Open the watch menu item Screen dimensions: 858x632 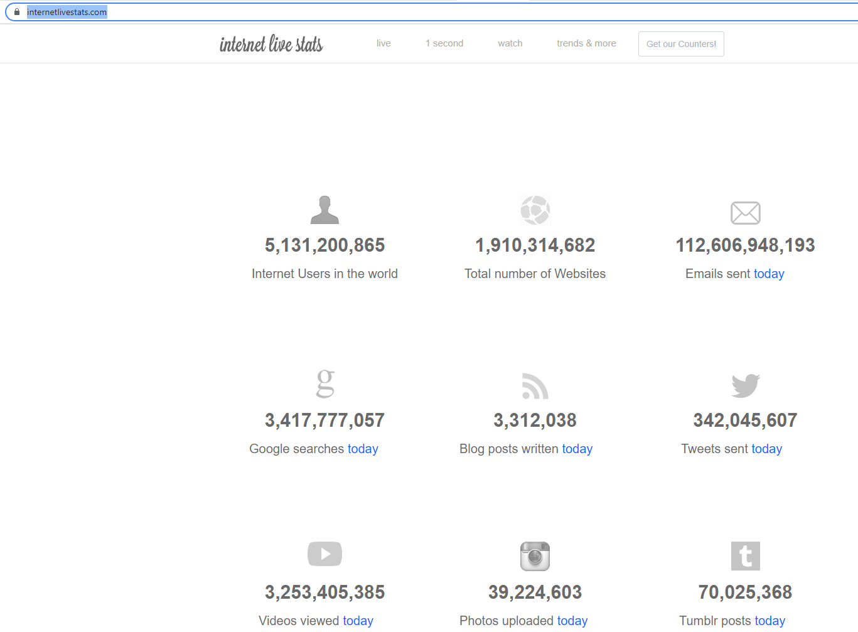pyautogui.click(x=510, y=43)
